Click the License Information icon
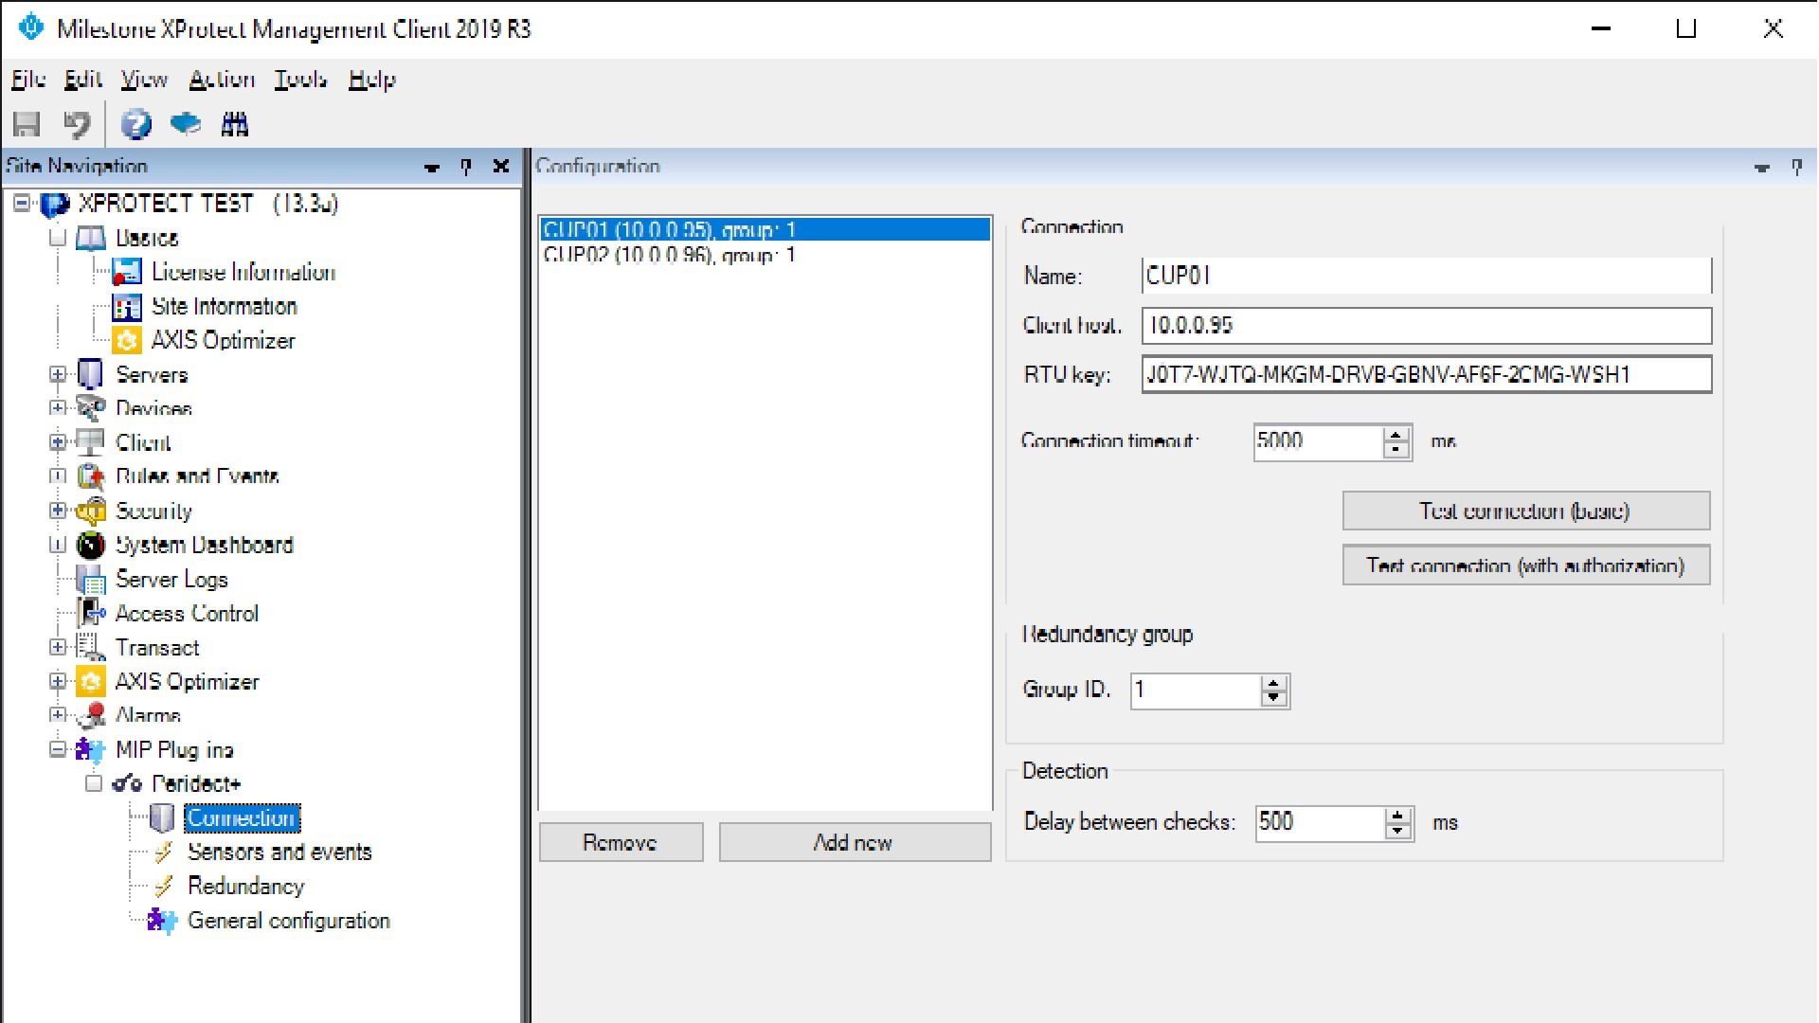The height and width of the screenshot is (1023, 1819). tap(127, 272)
